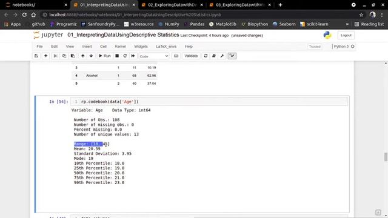Viewport: 388px width, 218px height.
Task: Go to browser home page
Action: coord(33,15)
